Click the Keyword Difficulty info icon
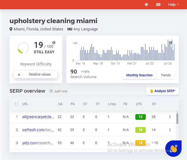The height and width of the screenshot is (160, 187). [54, 43]
